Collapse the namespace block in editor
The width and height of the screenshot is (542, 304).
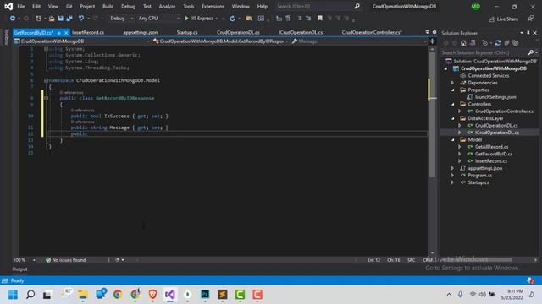(46, 80)
